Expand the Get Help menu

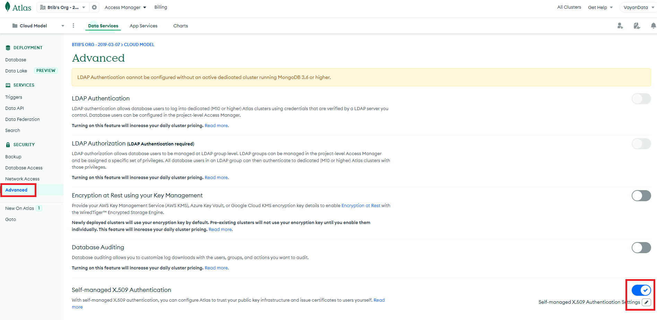(x=600, y=7)
